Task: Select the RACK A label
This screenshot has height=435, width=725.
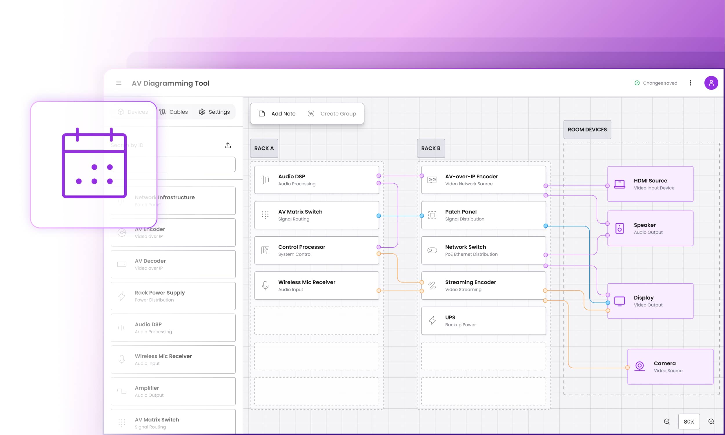Action: pyautogui.click(x=264, y=148)
